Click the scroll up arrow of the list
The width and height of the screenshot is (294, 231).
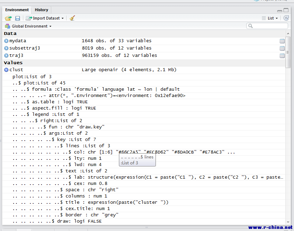[x=288, y=33]
